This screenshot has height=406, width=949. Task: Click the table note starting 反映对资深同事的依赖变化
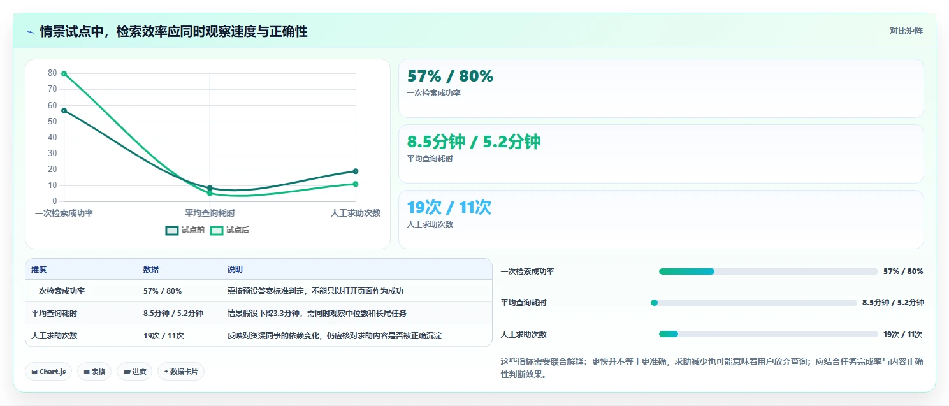335,335
